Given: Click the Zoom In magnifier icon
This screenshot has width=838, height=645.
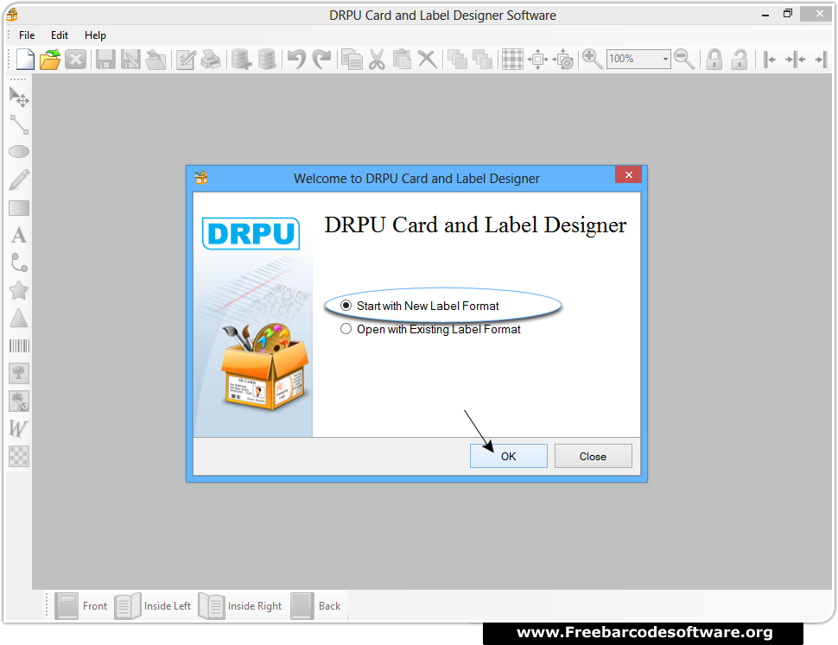Looking at the screenshot, I should point(592,60).
